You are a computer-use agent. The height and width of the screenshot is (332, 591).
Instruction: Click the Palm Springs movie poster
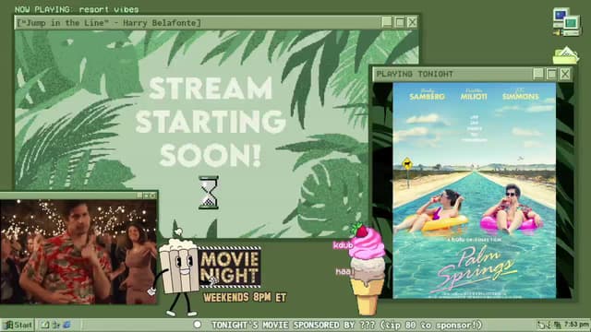point(474,191)
